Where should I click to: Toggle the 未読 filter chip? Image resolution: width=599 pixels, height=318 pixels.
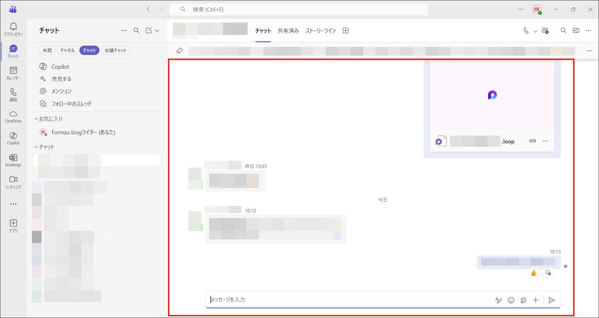[47, 50]
